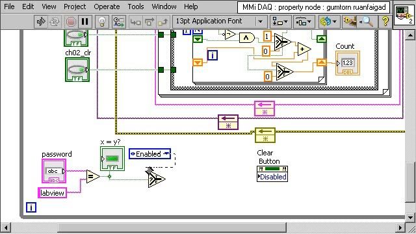Click the Run arrow toolbar button
The height and width of the screenshot is (234, 416).
click(x=41, y=21)
